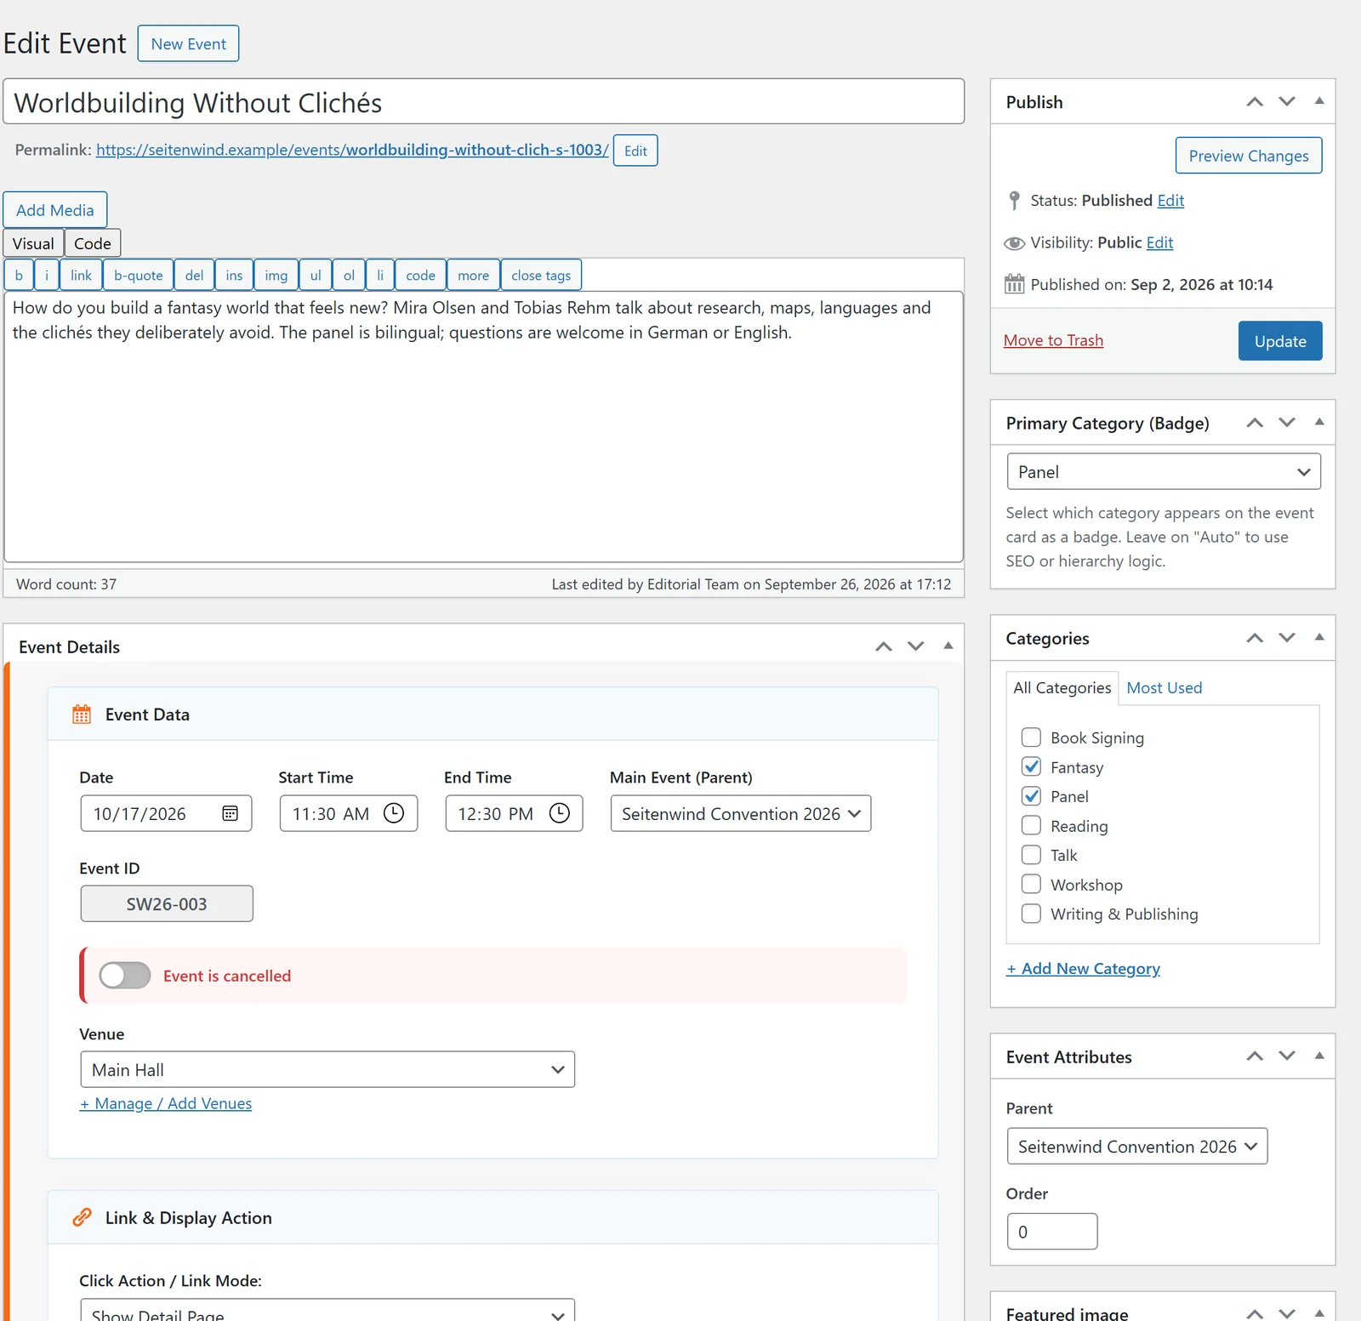Move the Event Details panel down
Screen dimensions: 1361x1321
915,646
